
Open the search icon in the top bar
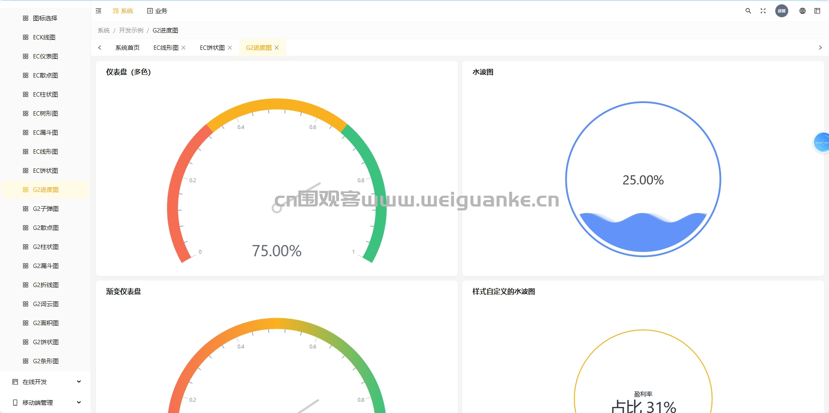(x=748, y=11)
